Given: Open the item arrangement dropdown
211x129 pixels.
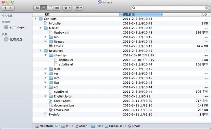Looking at the screenshot, I should click(79, 8).
